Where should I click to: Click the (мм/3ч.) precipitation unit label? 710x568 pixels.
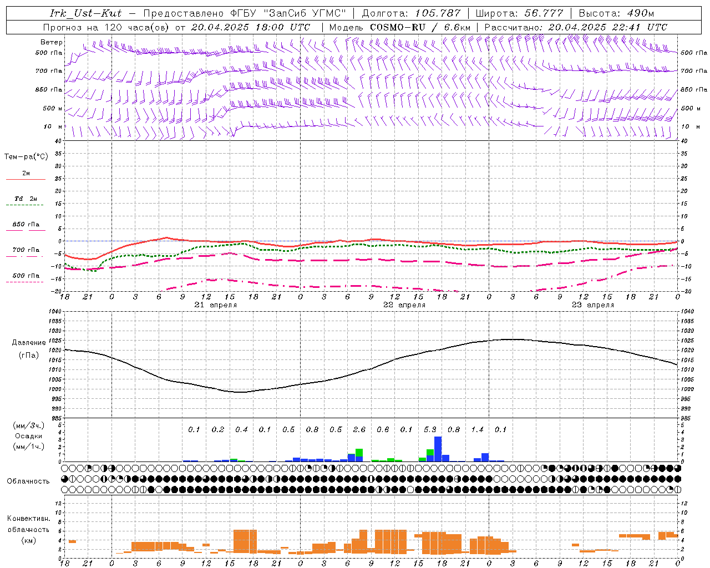coord(29,425)
